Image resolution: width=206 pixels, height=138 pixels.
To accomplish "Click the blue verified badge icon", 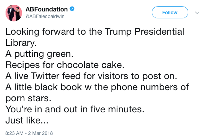I will coord(72,9).
